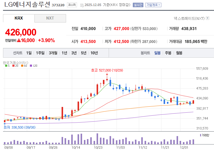Click the 한국거래소(KRX) chart label
The height and width of the screenshot is (152, 214).
(x=16, y=62)
